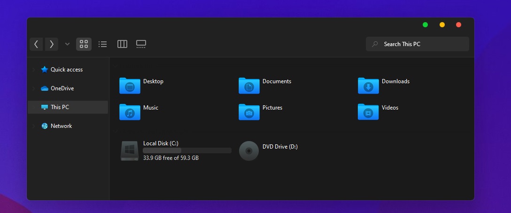Toggle the column pane view
Screen dimensions: 511x213
[x=122, y=44]
